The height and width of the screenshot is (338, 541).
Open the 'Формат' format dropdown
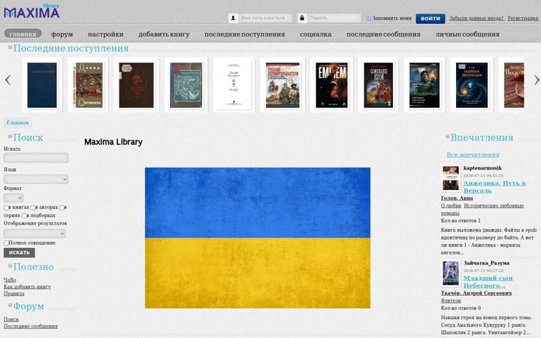(14, 198)
